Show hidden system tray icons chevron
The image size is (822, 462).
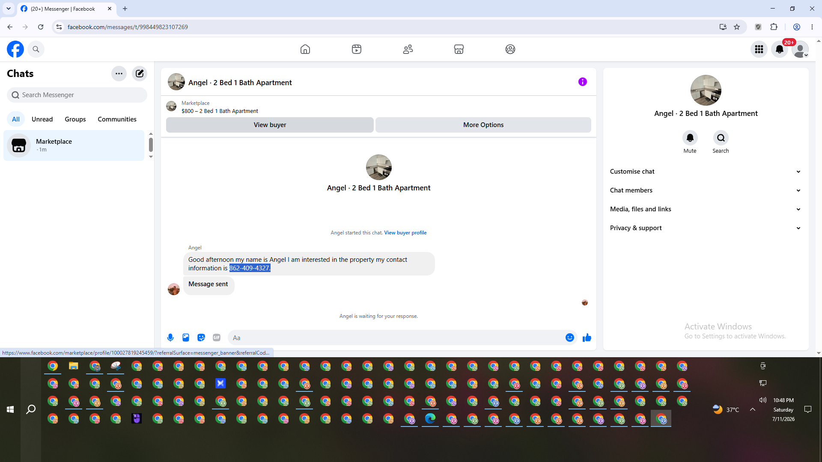753,409
